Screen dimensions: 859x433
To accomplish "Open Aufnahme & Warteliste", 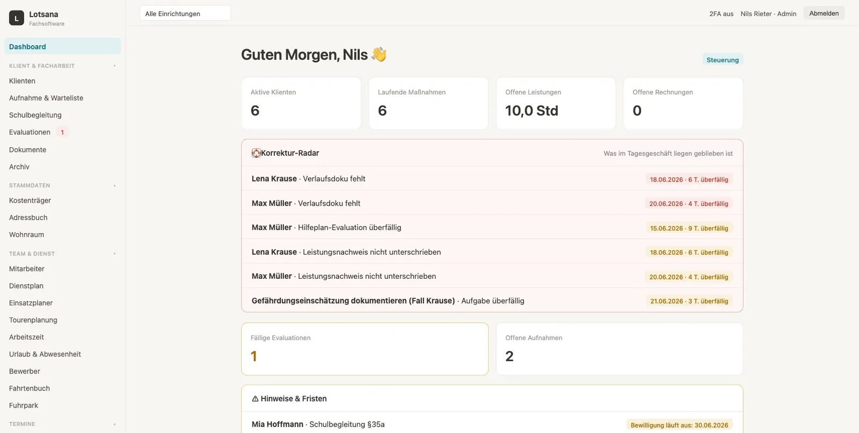I will tap(63, 98).
